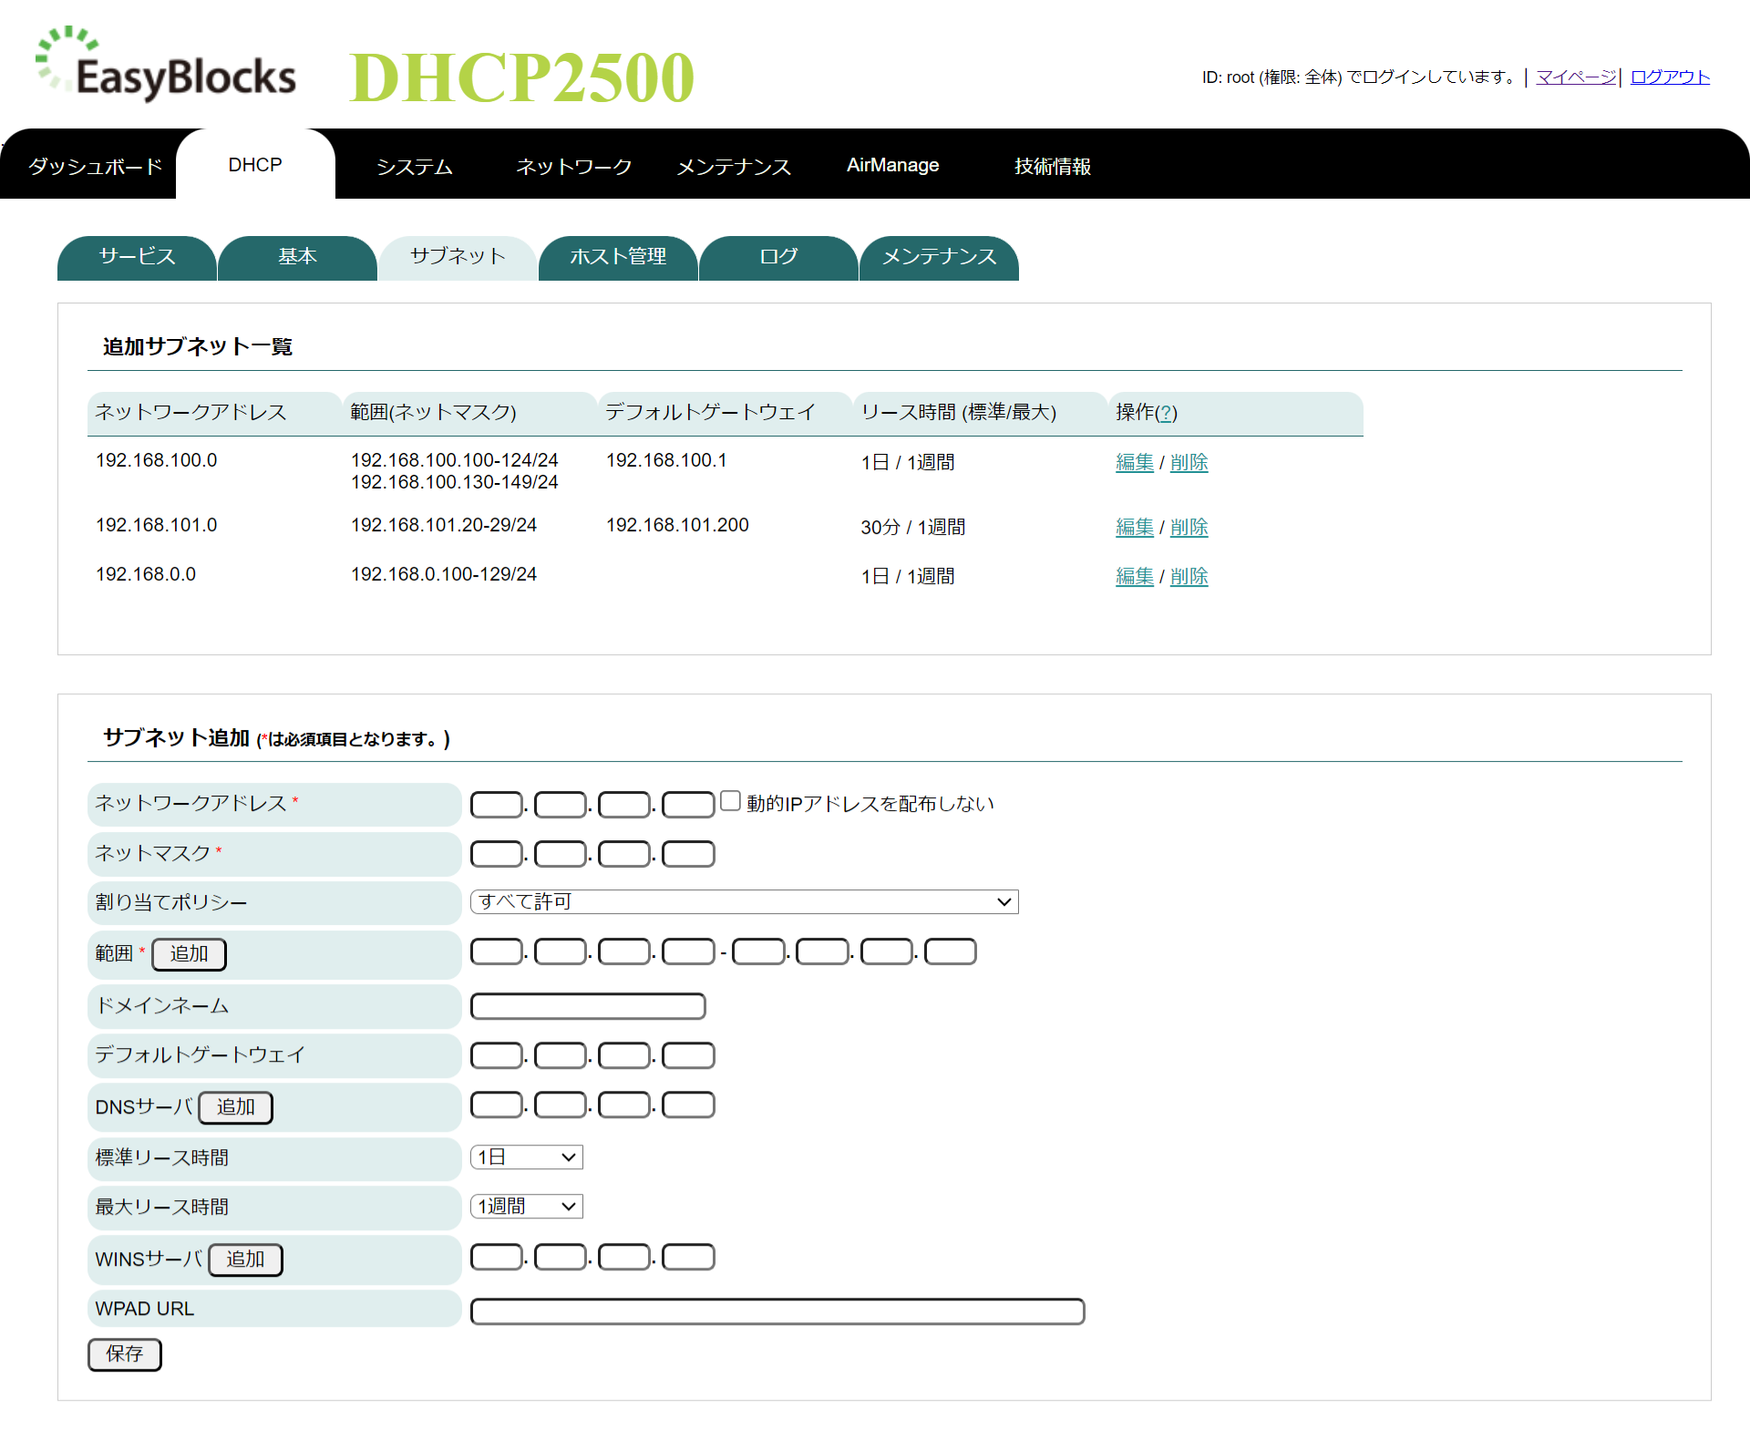Click the ドメインネーム input field
This screenshot has height=1429, width=1750.
588,1006
